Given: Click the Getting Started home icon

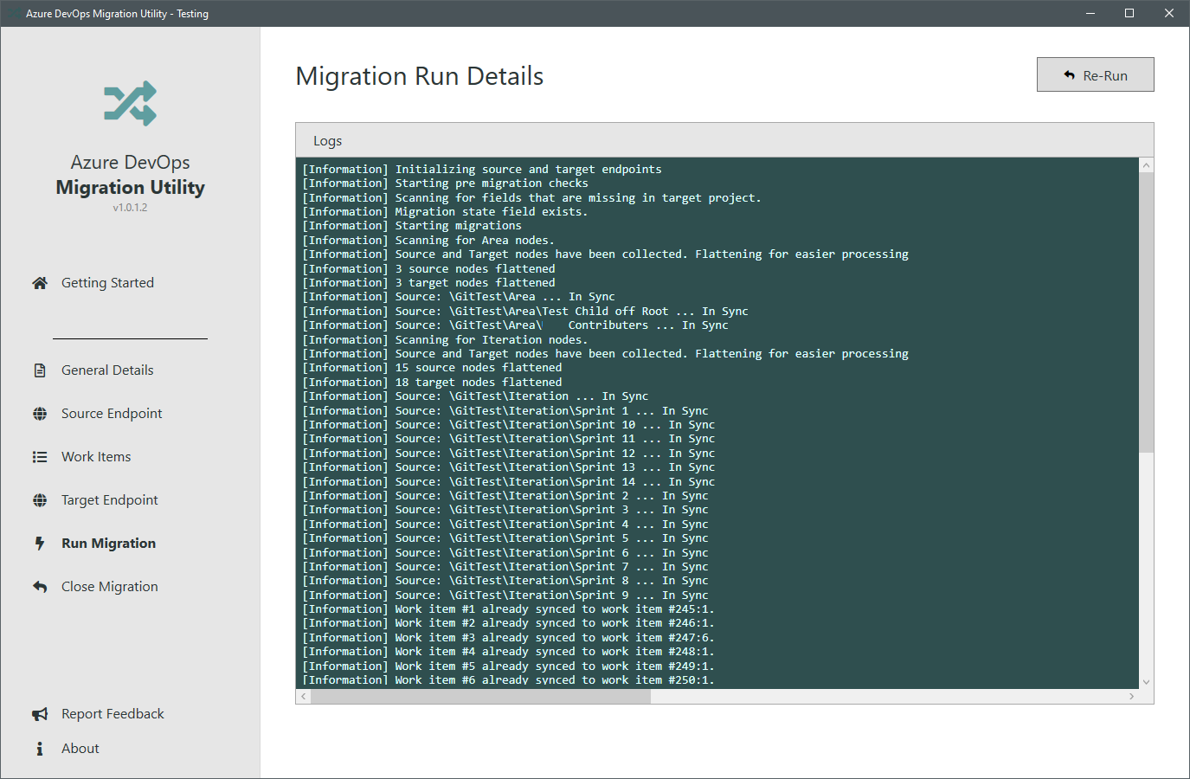Looking at the screenshot, I should tap(40, 283).
